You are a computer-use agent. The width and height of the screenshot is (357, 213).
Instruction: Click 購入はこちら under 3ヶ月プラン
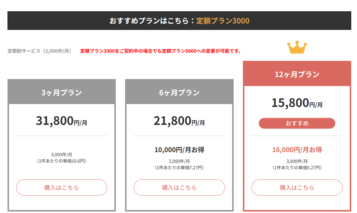point(62,188)
